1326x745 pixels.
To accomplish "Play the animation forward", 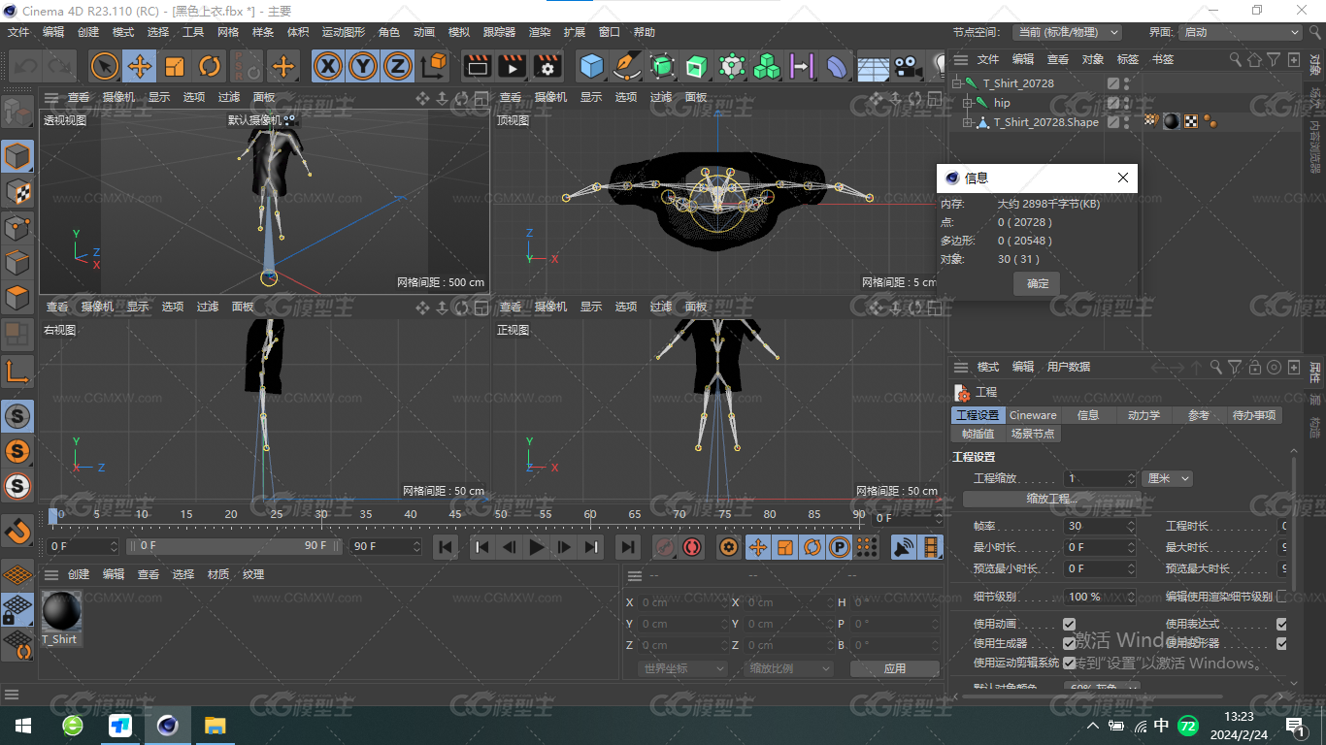I will [x=537, y=547].
